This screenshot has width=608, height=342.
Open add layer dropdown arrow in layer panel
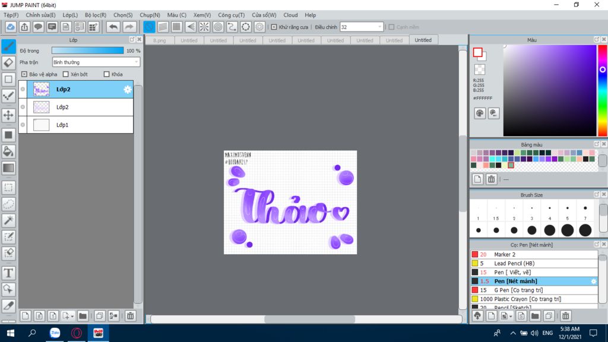(72, 316)
